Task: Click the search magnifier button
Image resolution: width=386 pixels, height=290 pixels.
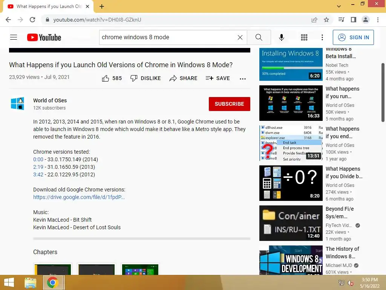Action: [259, 37]
